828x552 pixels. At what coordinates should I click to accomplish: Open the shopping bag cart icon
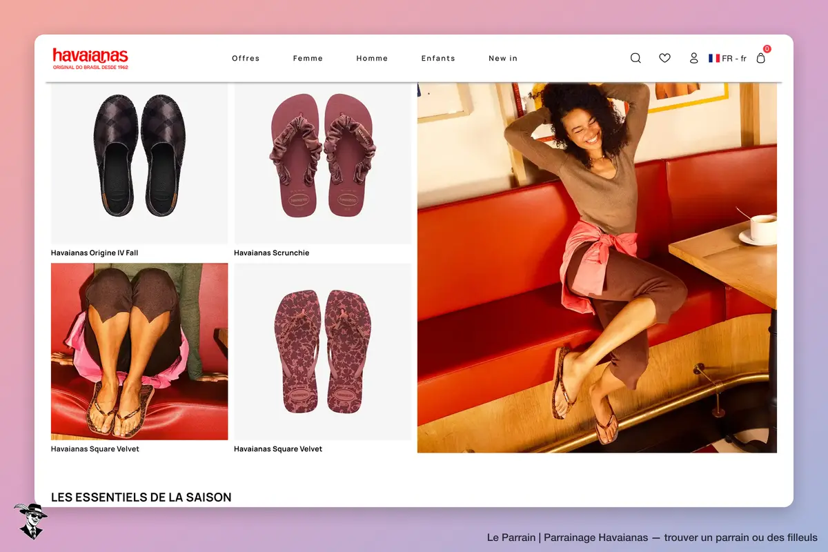pyautogui.click(x=761, y=59)
